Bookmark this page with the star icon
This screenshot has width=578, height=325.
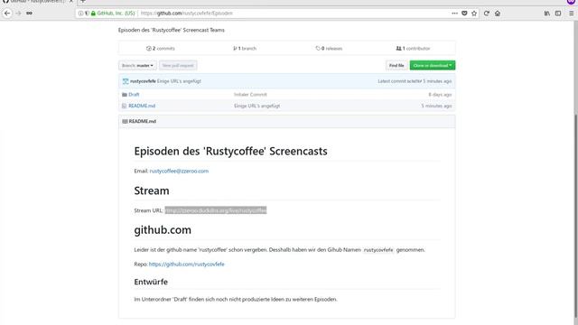pos(474,14)
